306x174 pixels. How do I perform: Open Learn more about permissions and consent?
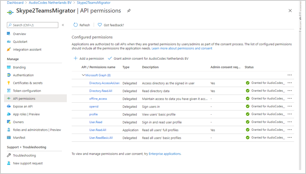[x=182, y=49]
